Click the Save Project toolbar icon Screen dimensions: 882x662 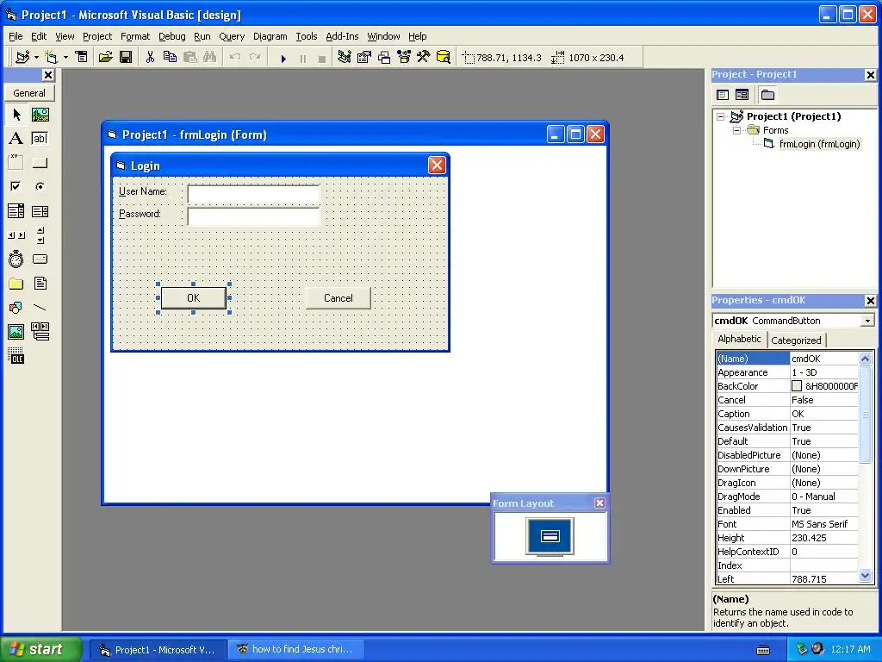[126, 57]
